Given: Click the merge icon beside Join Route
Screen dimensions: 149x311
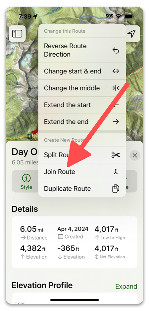Looking at the screenshot, I should click(116, 172).
